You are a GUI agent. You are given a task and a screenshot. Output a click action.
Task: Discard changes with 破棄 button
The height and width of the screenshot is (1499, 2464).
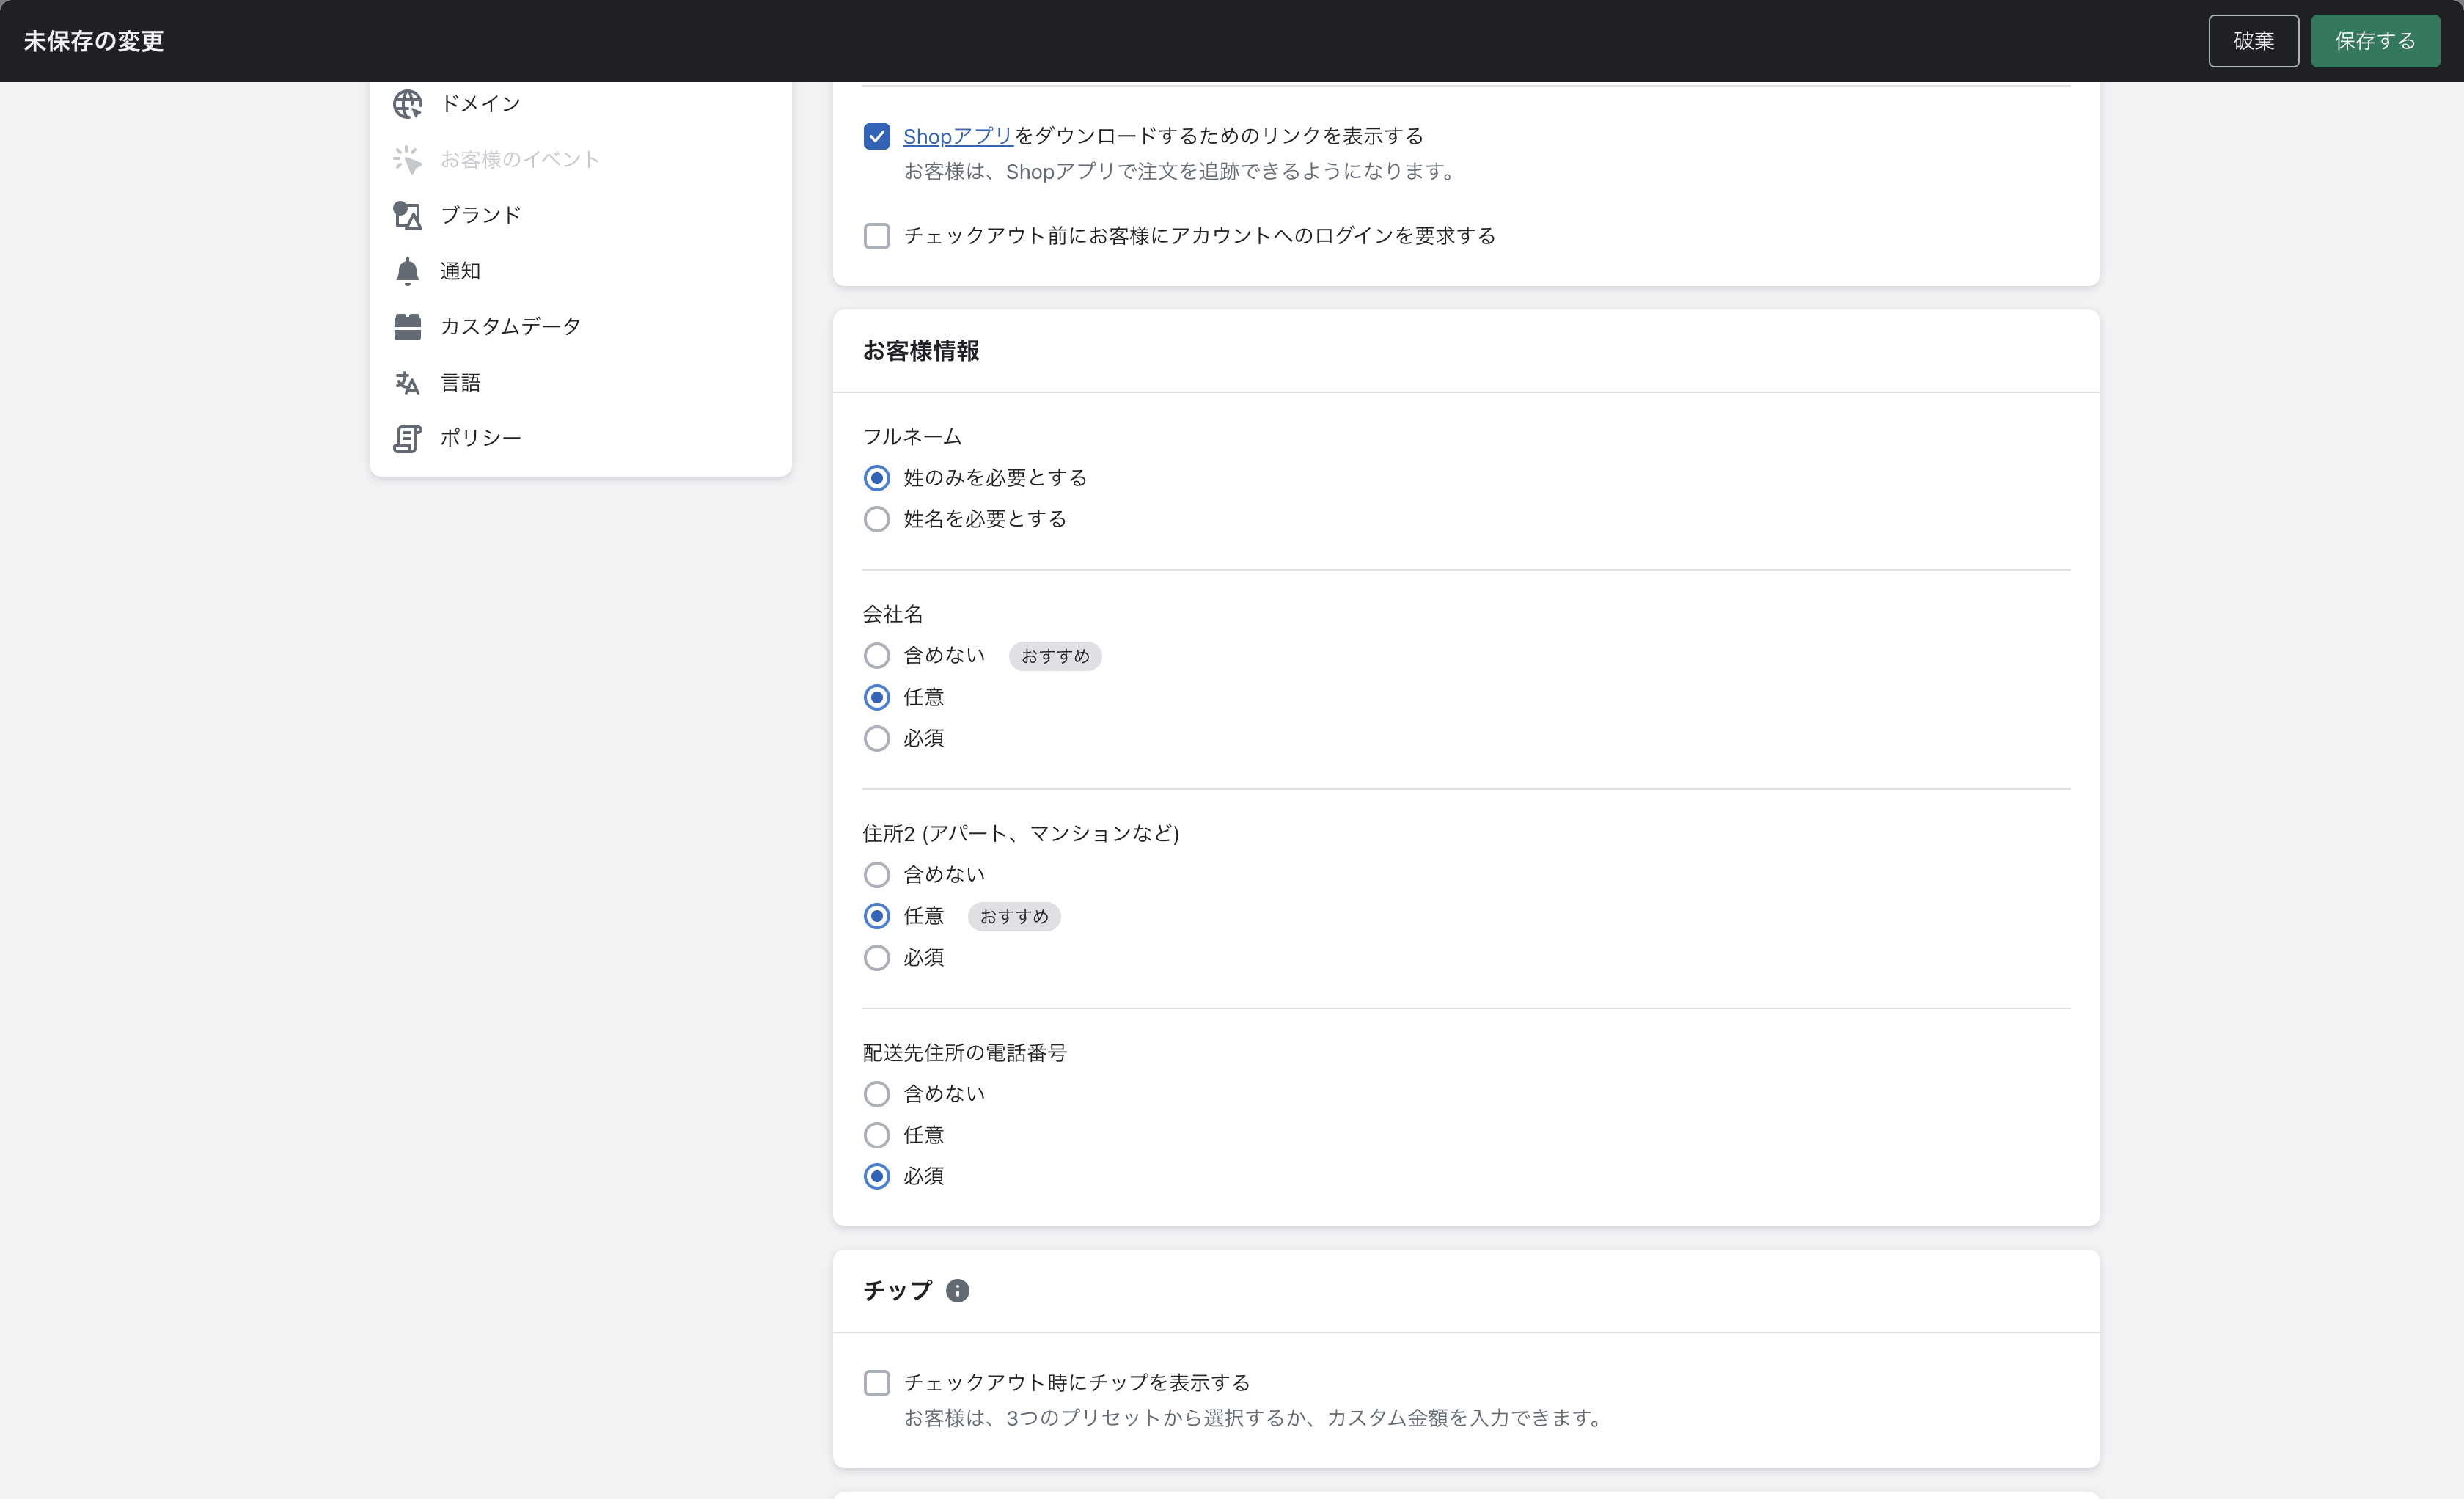click(x=2253, y=41)
